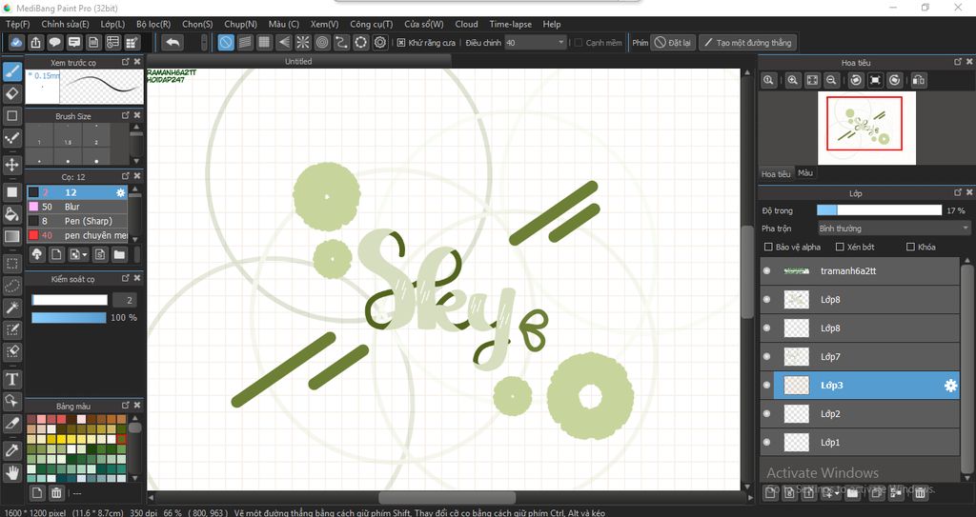Select the rectangular Selection tool
Viewport: 976px width, 517px height.
point(11,264)
